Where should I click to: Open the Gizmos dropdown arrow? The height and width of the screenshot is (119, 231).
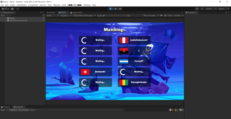tap(183, 15)
